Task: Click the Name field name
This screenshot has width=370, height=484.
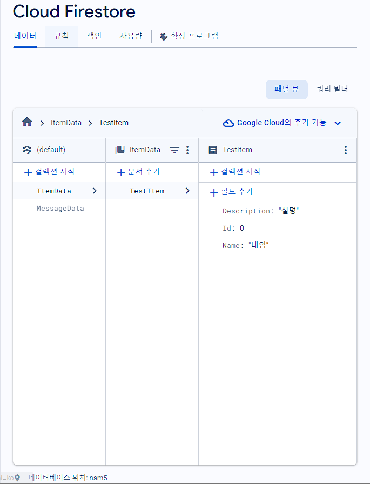Action: click(x=233, y=246)
